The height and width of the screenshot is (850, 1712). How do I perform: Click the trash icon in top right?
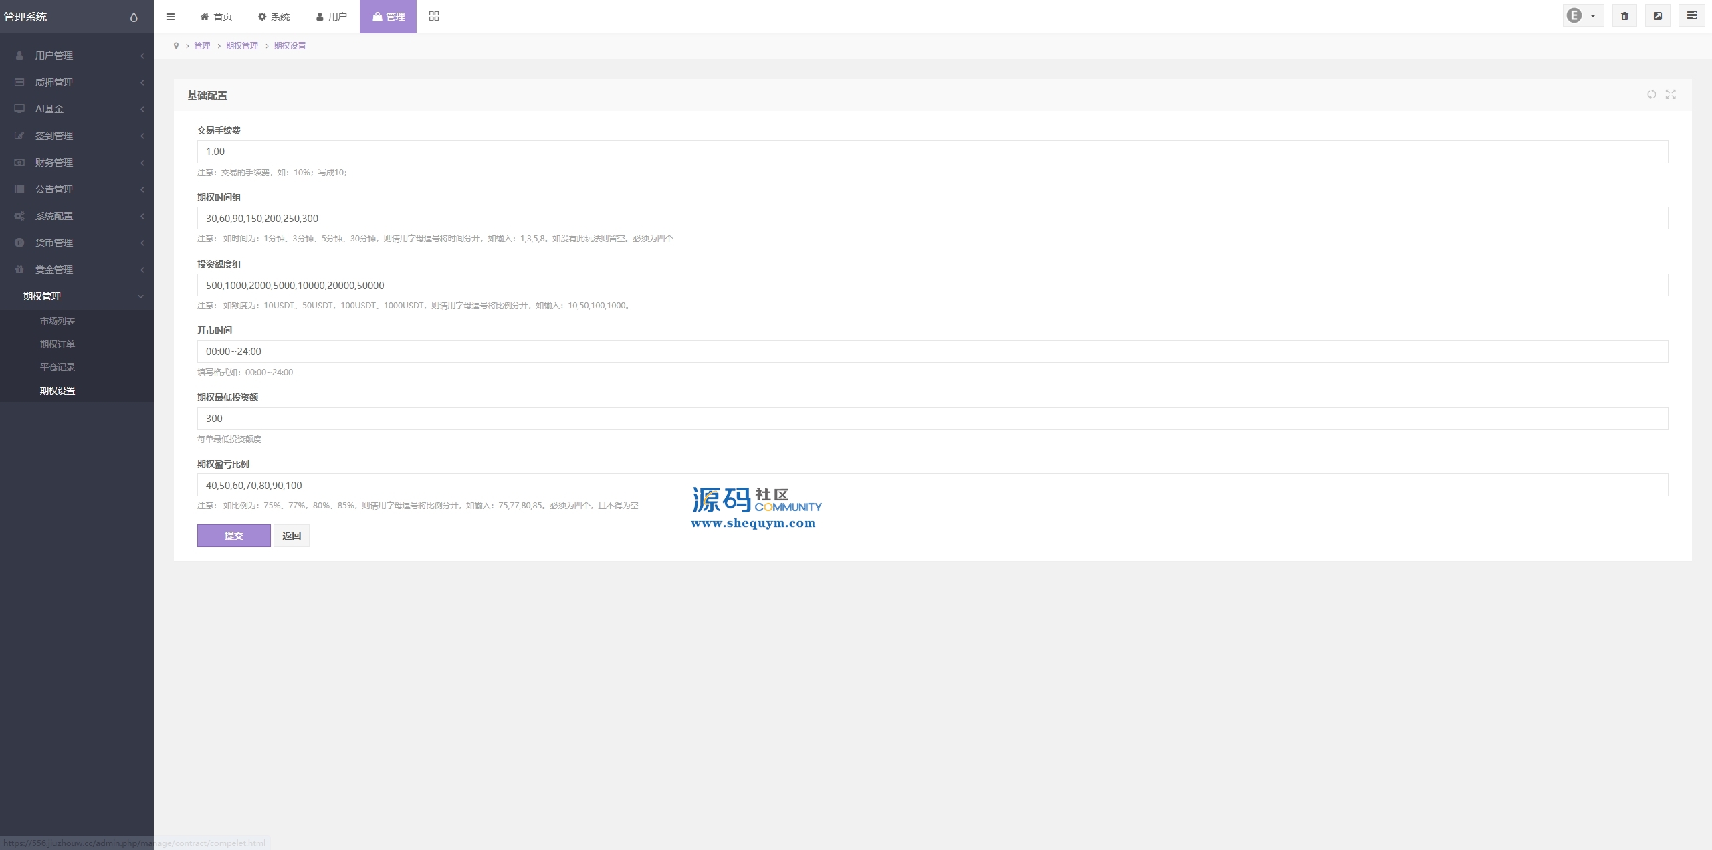(x=1624, y=16)
